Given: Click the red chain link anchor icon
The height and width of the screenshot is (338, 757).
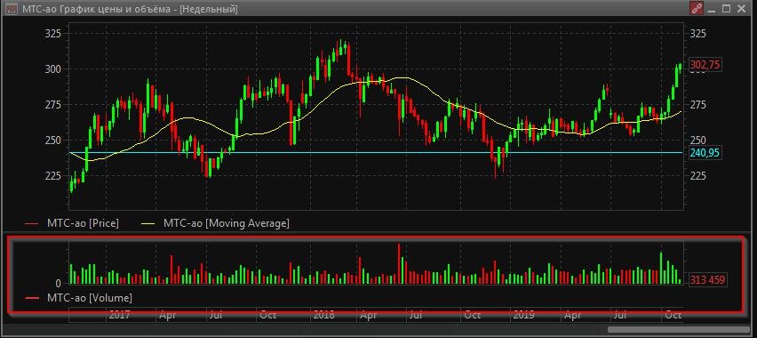Looking at the screenshot, I should 697,9.
